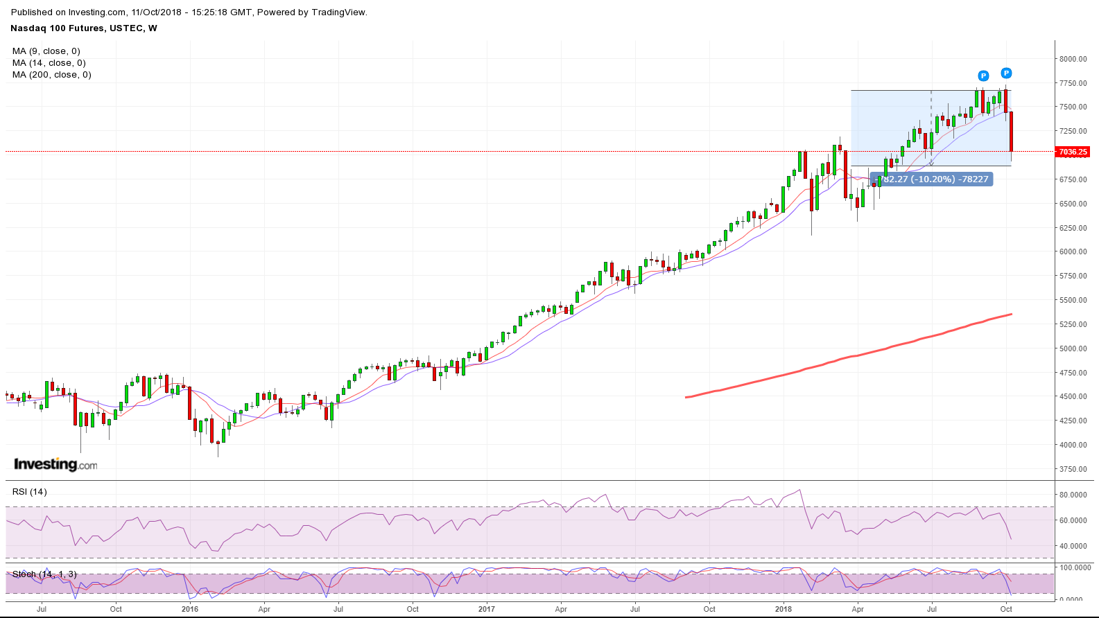Image resolution: width=1099 pixels, height=618 pixels.
Task: Click the 80.0000 level on the RSI axis
Action: coord(1073,495)
